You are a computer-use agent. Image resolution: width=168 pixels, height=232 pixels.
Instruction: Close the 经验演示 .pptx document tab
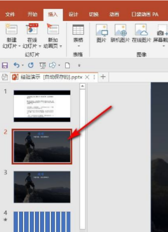(x=87, y=77)
